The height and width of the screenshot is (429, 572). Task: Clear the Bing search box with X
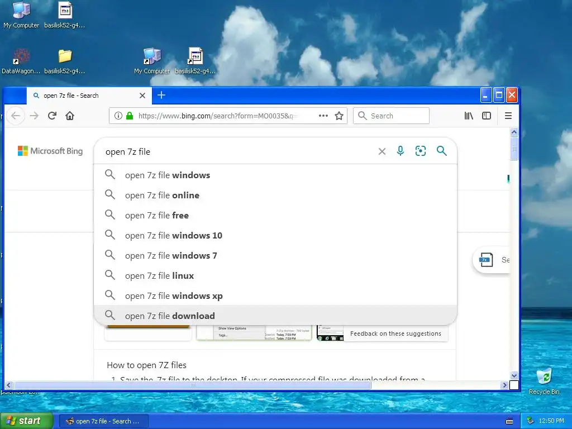[x=382, y=151]
